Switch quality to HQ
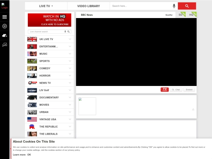 click(191, 15)
